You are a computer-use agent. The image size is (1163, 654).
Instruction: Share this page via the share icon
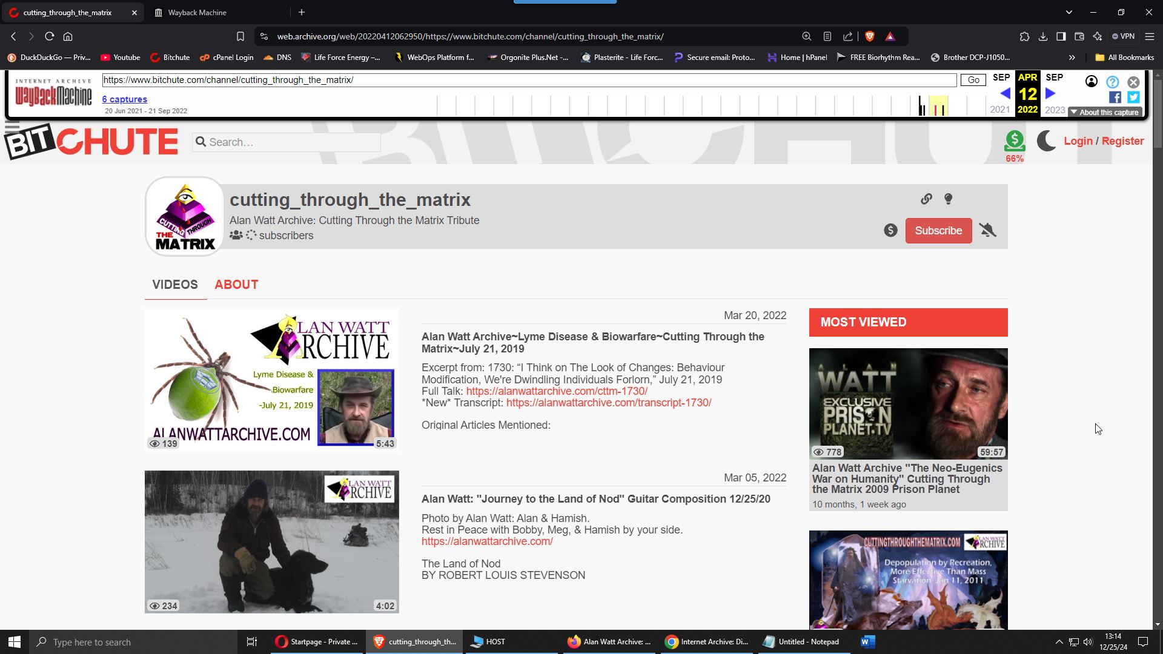tap(848, 36)
